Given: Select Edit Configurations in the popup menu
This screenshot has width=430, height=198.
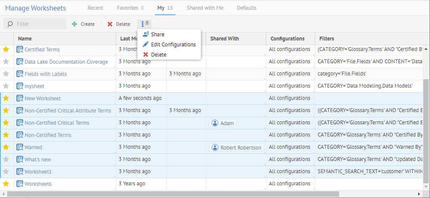Looking at the screenshot, I should point(173,44).
